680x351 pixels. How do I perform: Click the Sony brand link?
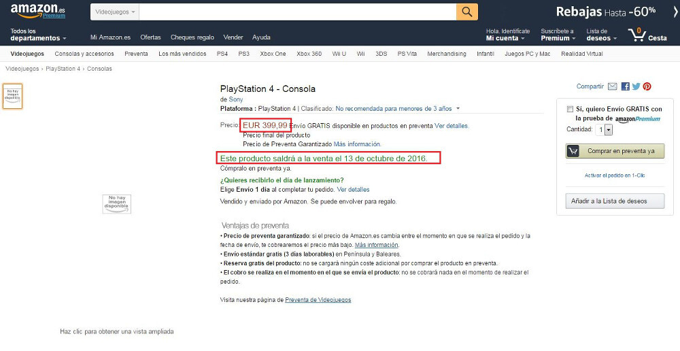click(x=236, y=99)
